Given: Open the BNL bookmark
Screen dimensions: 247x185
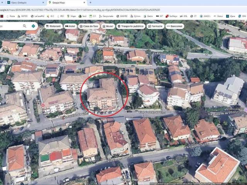Looking at the screenshot, I should click(x=184, y=16).
